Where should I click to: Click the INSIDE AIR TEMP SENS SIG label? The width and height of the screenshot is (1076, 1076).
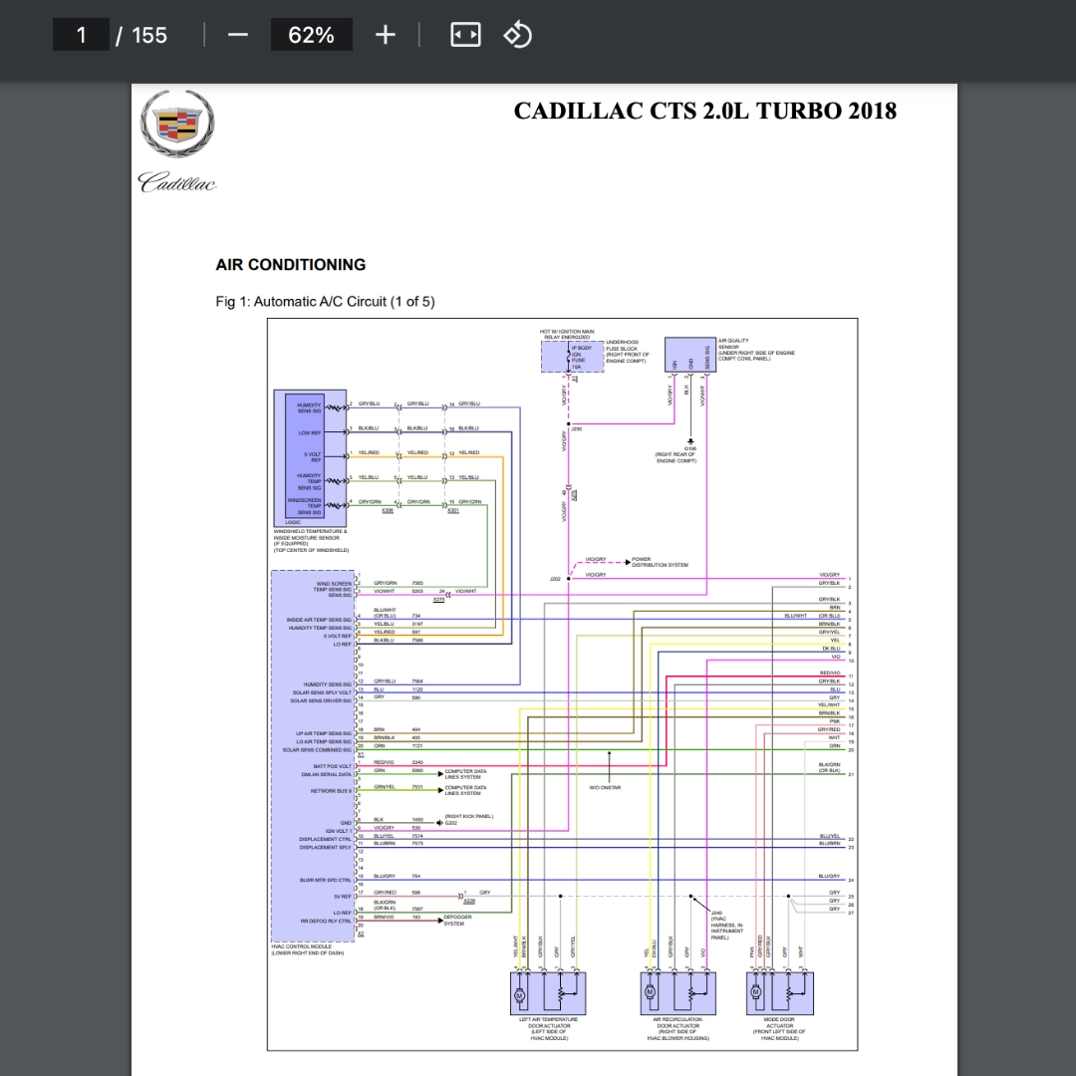[319, 621]
